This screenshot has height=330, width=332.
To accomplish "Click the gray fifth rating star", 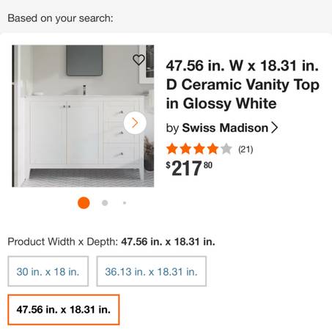I will coord(226,149).
